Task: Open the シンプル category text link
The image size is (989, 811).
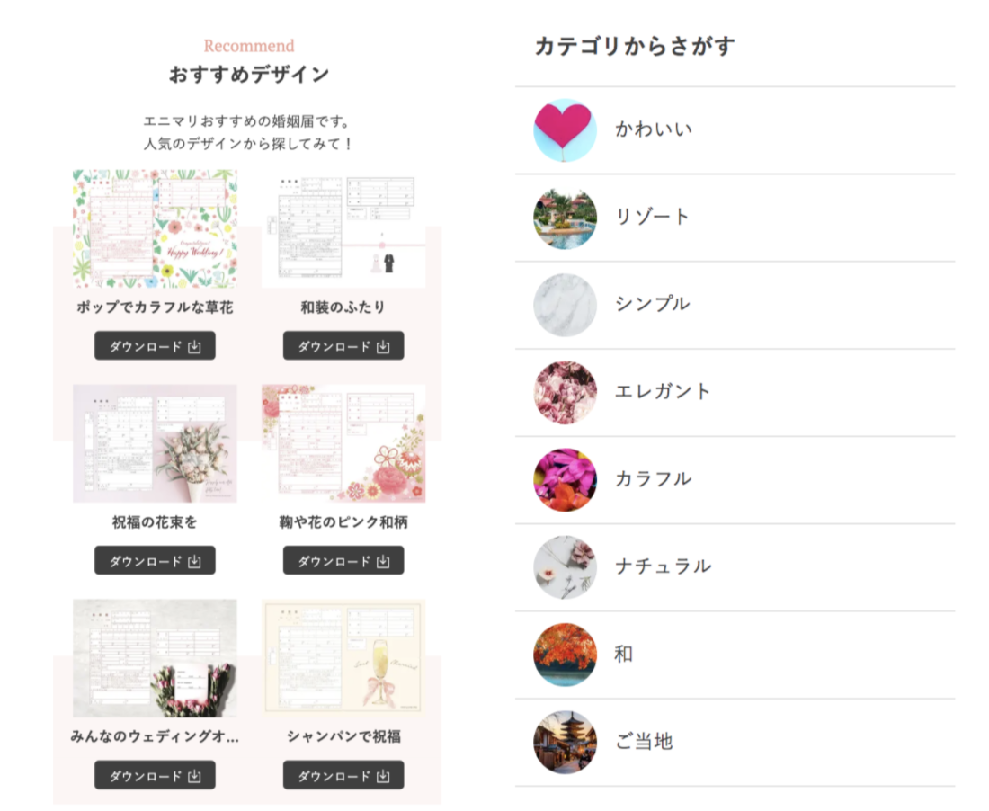Action: 652,304
